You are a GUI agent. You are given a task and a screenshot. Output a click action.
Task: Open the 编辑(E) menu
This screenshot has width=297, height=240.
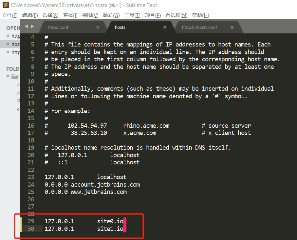pyautogui.click(x=30, y=15)
